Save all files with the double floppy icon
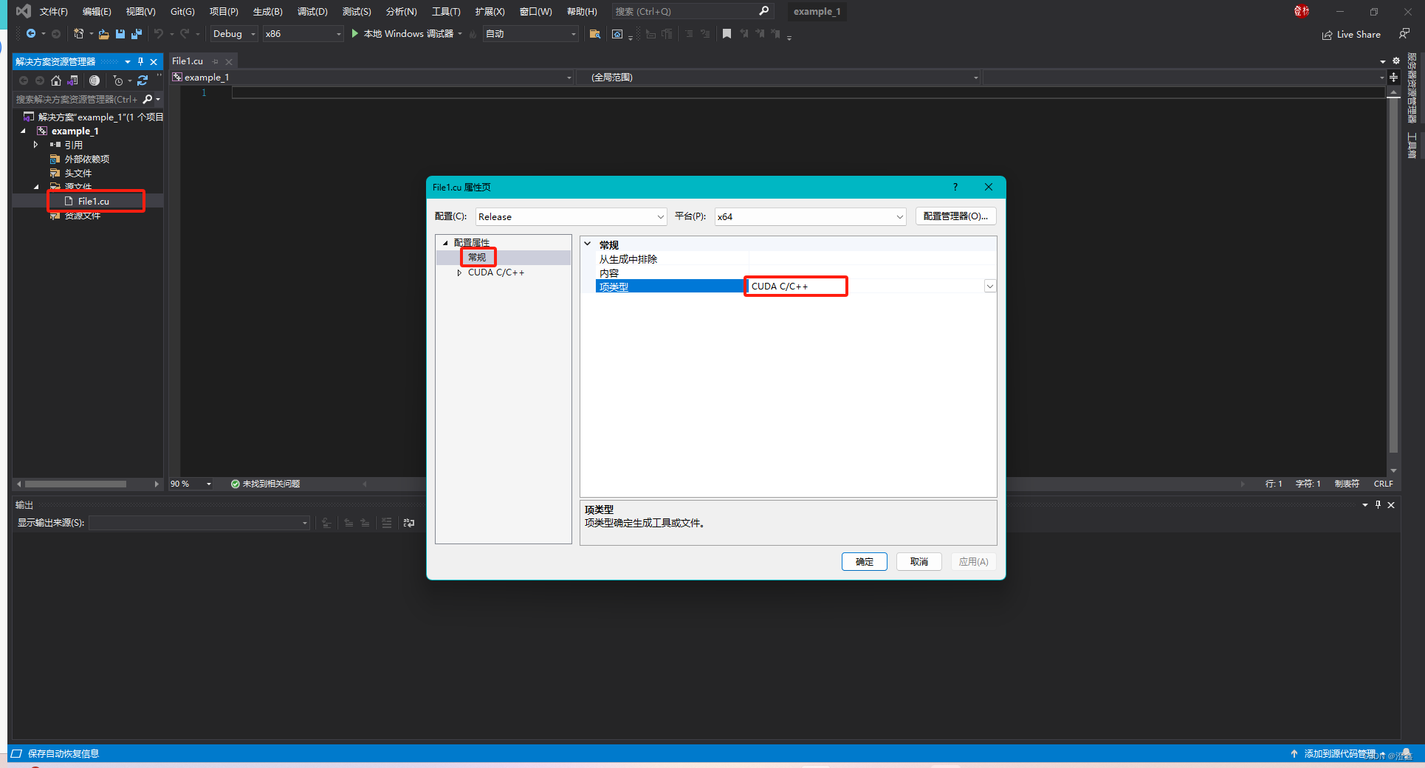This screenshot has height=768, width=1425. pyautogui.click(x=136, y=34)
